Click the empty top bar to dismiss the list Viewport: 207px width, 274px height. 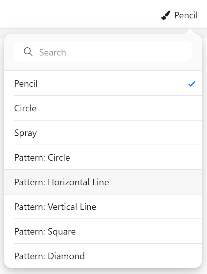tap(79, 14)
